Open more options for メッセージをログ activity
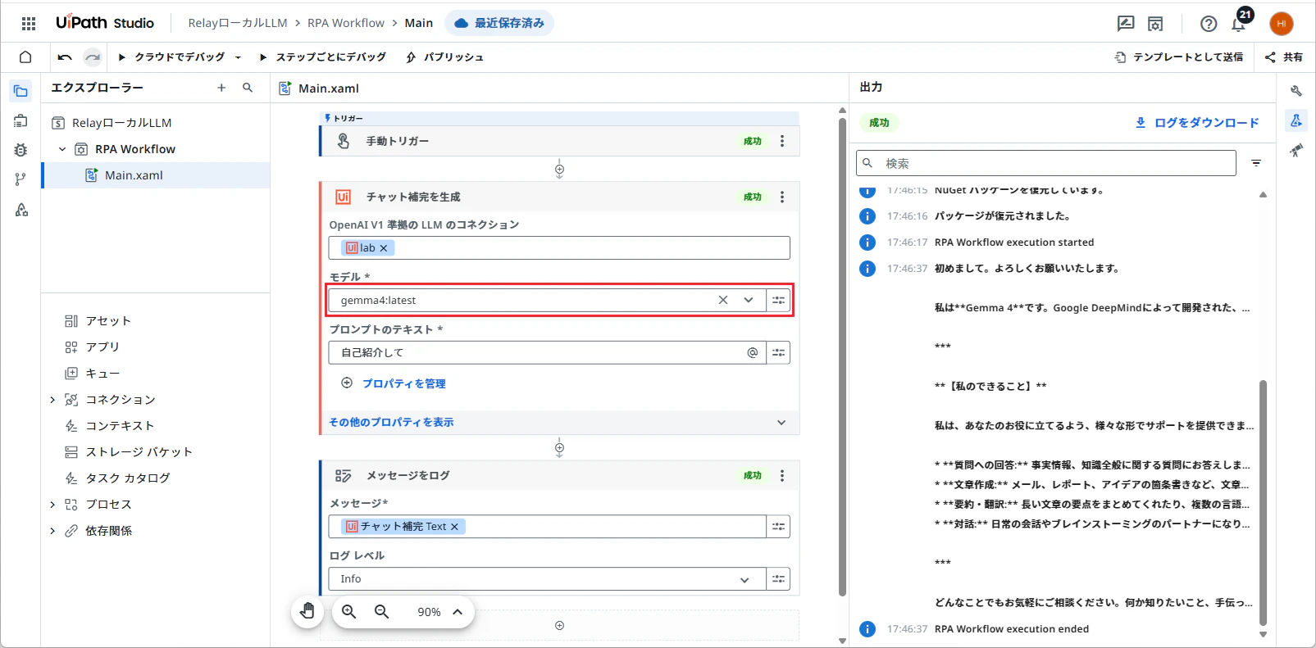1316x648 pixels. pos(782,475)
